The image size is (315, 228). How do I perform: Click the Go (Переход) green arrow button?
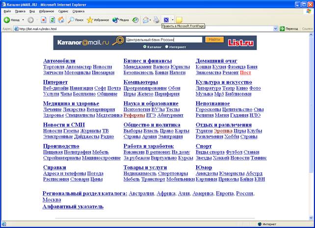[x=282, y=29]
